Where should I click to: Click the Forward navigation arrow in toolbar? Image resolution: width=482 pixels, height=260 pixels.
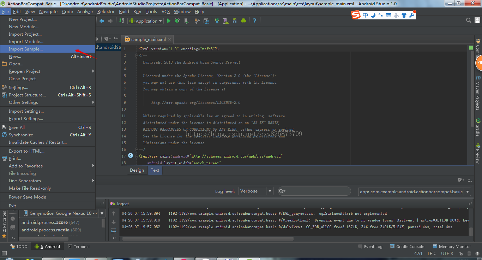110,21
